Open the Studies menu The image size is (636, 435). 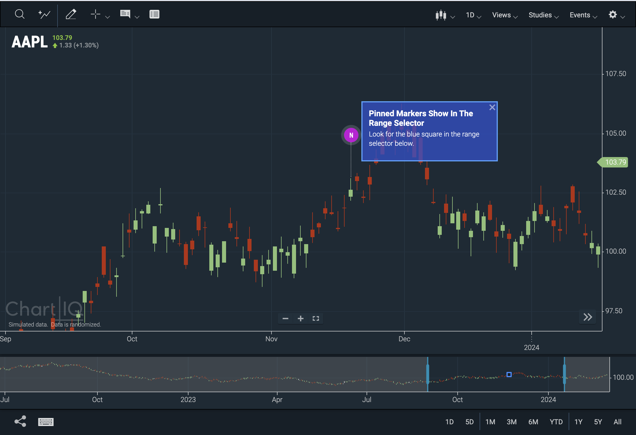[543, 15]
